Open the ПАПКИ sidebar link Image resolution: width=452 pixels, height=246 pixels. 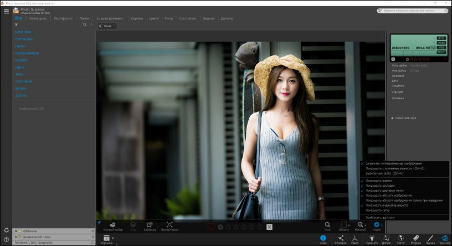click(20, 47)
